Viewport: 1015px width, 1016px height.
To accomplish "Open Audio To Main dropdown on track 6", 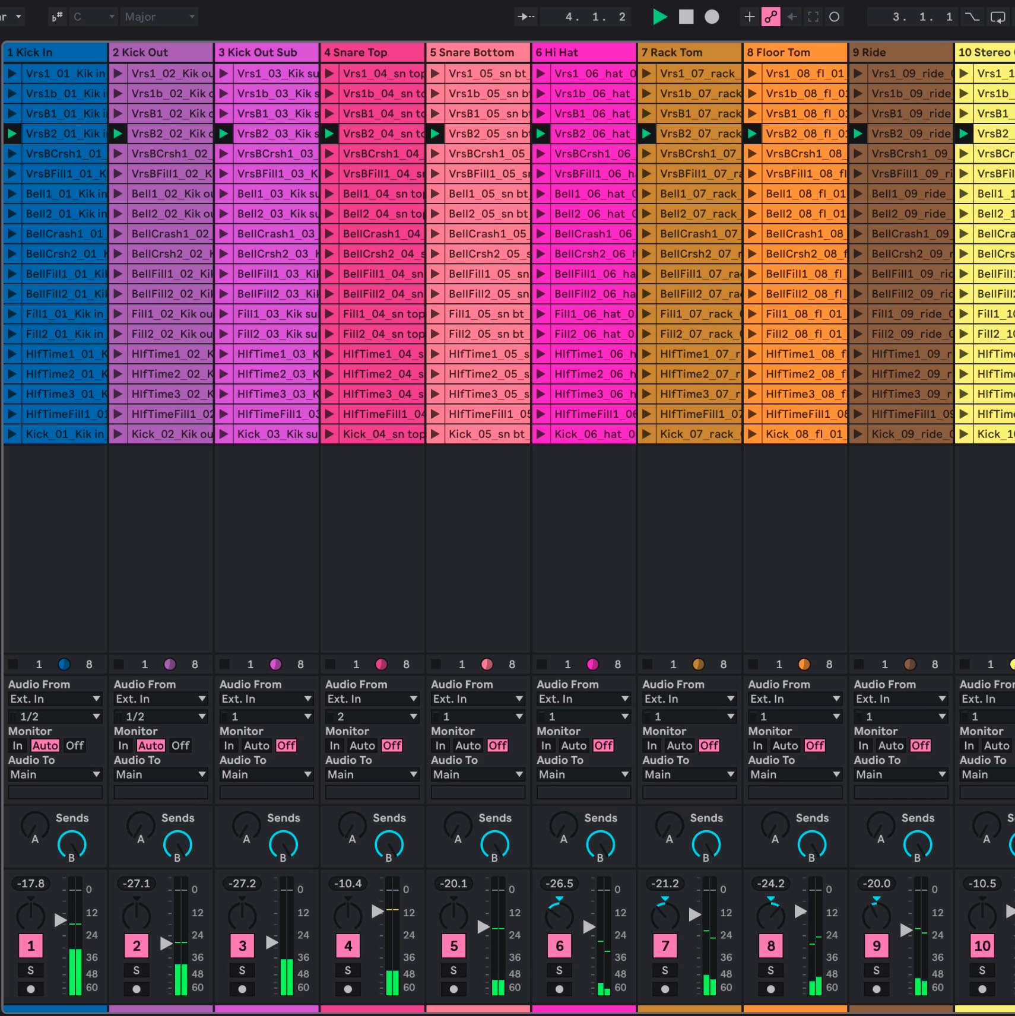I will click(x=583, y=774).
